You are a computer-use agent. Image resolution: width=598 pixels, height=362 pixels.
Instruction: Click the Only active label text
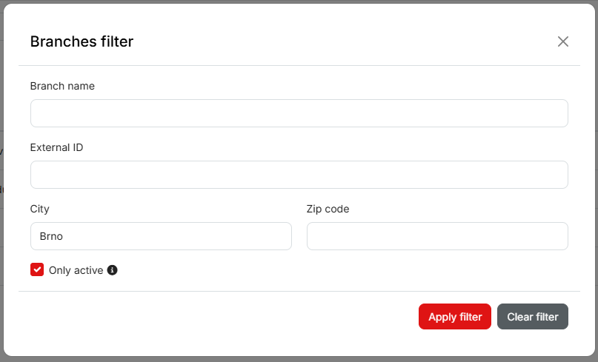(x=76, y=270)
